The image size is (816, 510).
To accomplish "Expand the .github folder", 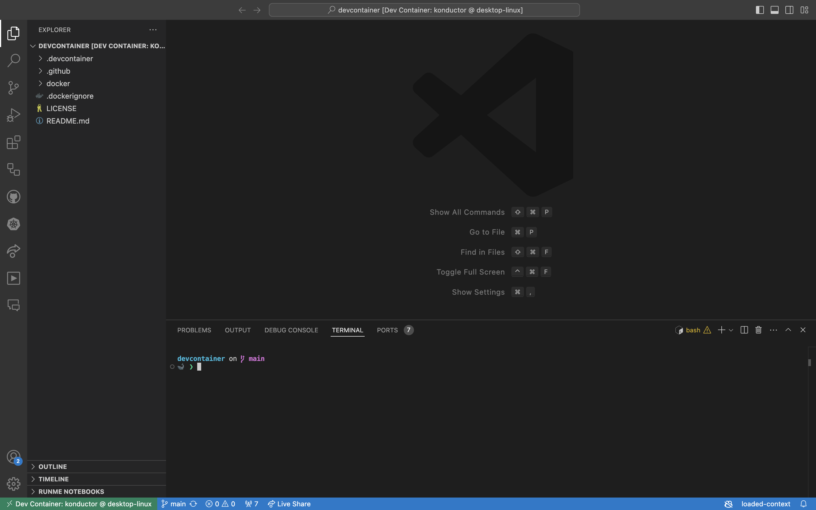I will pyautogui.click(x=96, y=71).
